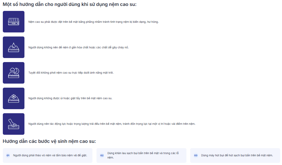282x165 pixels.
Task: Click step text 'Dùng khăn lau sạch bụi bẩn'
Action: [143, 155]
